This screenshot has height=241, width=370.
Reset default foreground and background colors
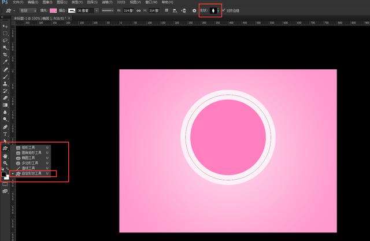point(2,169)
